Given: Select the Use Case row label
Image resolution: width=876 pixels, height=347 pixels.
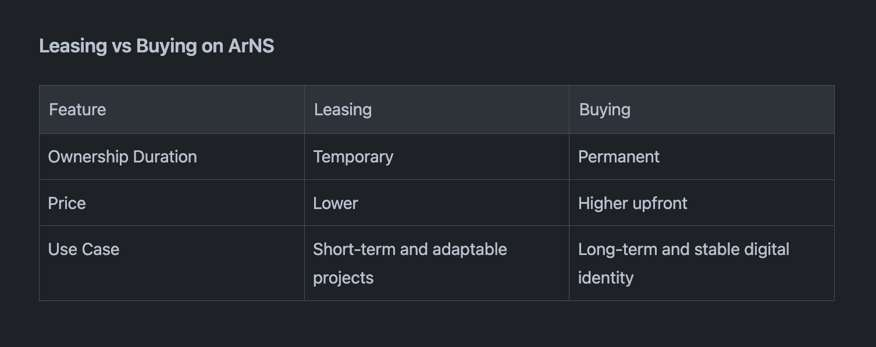Looking at the screenshot, I should pos(84,249).
